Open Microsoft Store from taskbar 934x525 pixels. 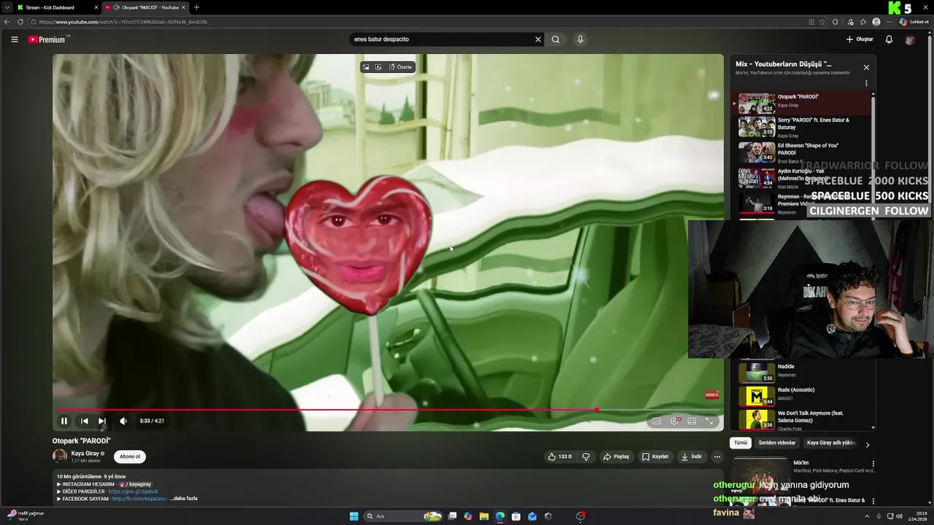click(x=516, y=516)
